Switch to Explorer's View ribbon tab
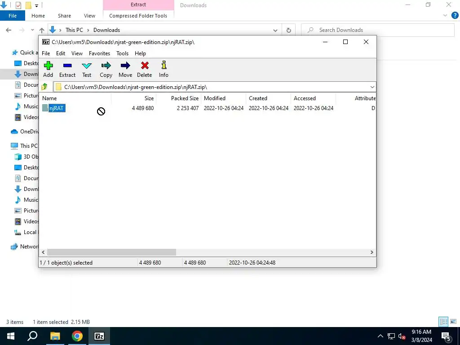Screen dimensions: 460x345 point(89,16)
